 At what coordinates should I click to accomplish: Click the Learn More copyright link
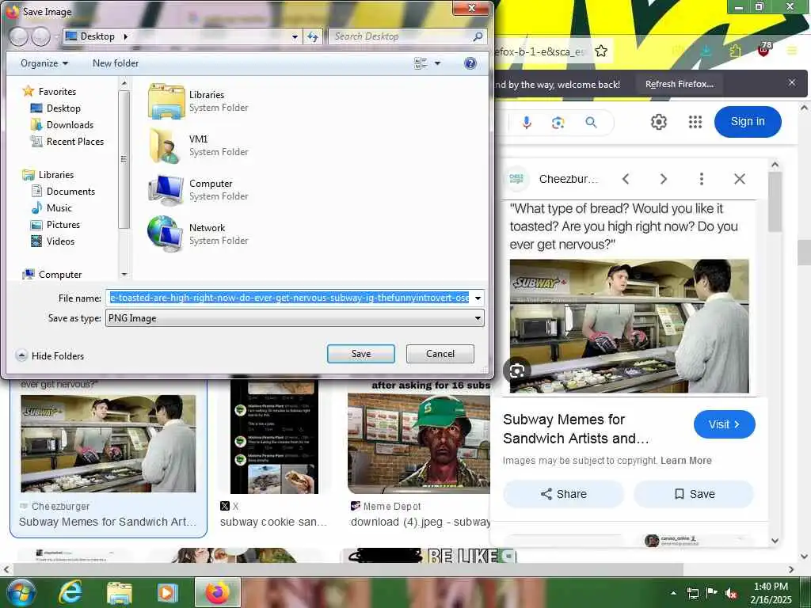[686, 461]
